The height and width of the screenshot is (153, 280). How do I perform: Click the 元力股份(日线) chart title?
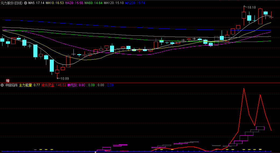(x=12, y=3)
